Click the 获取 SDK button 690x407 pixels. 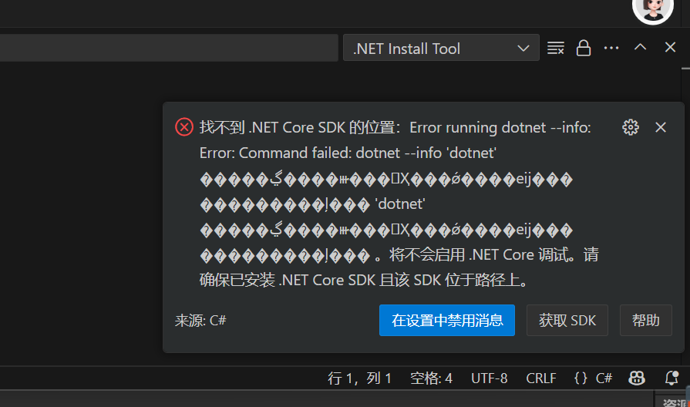pyautogui.click(x=567, y=321)
